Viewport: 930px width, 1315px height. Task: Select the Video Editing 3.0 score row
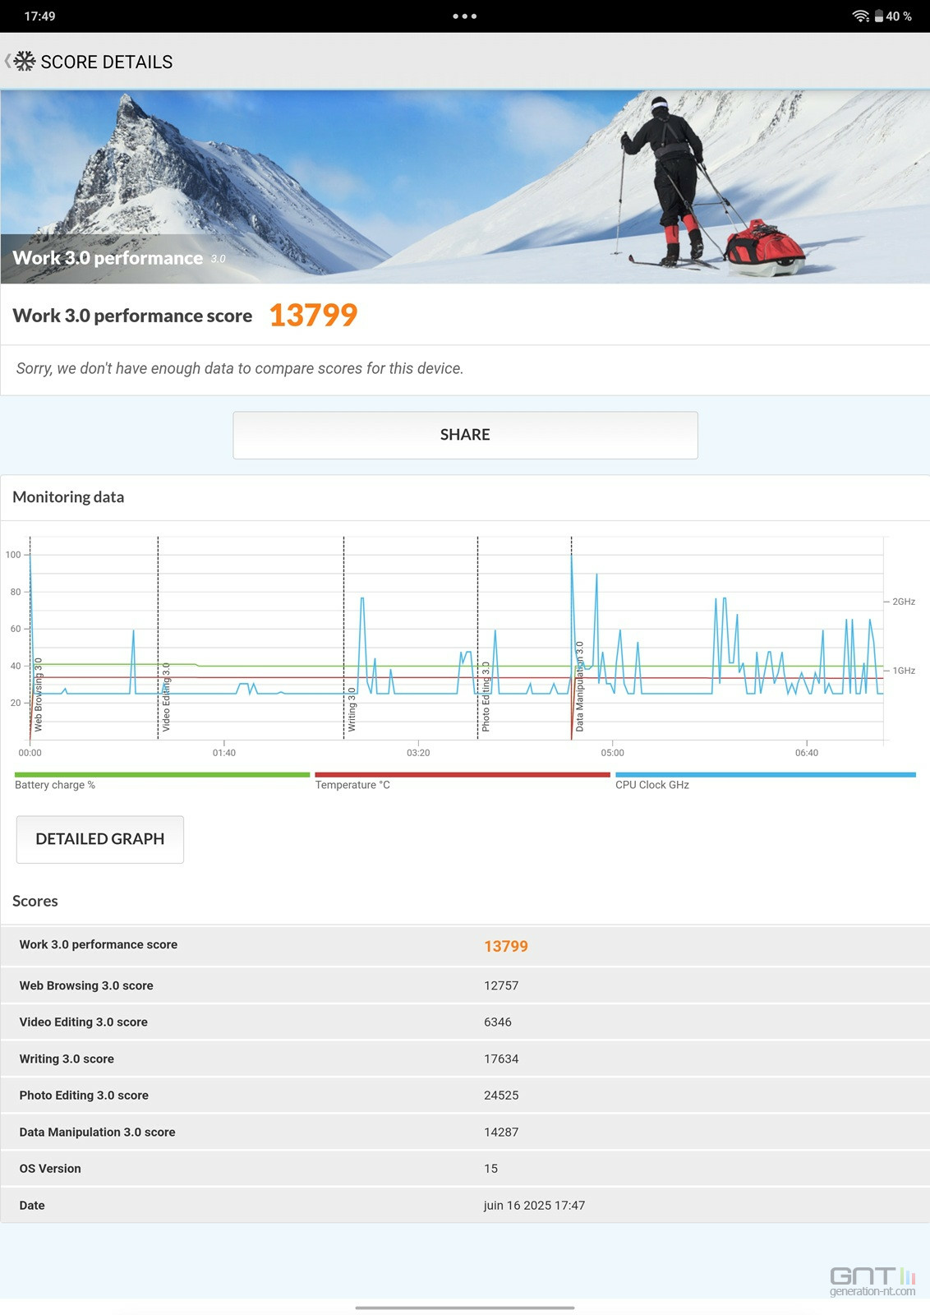pos(465,1022)
